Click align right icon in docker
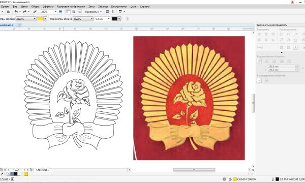 pyautogui.click(x=273, y=35)
